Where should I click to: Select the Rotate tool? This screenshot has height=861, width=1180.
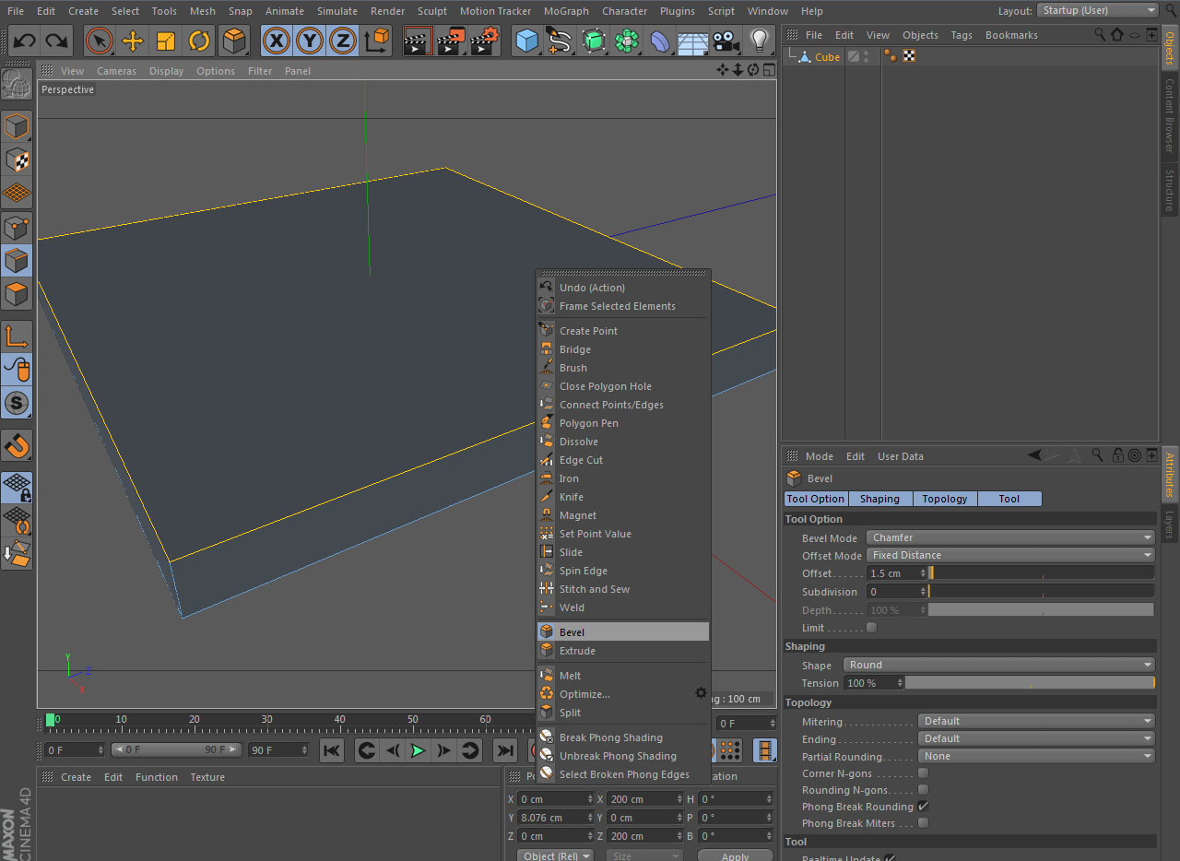pos(200,41)
